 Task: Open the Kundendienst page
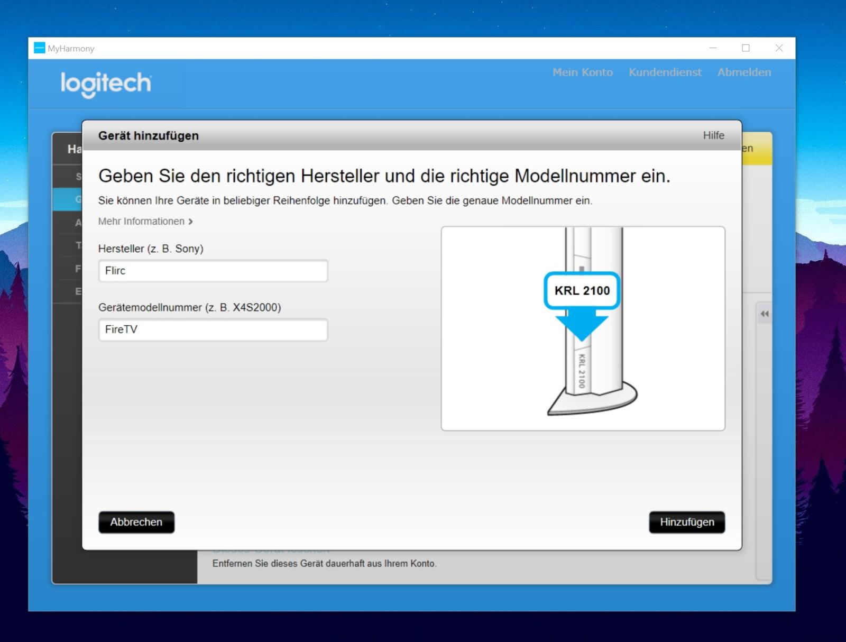pos(665,72)
